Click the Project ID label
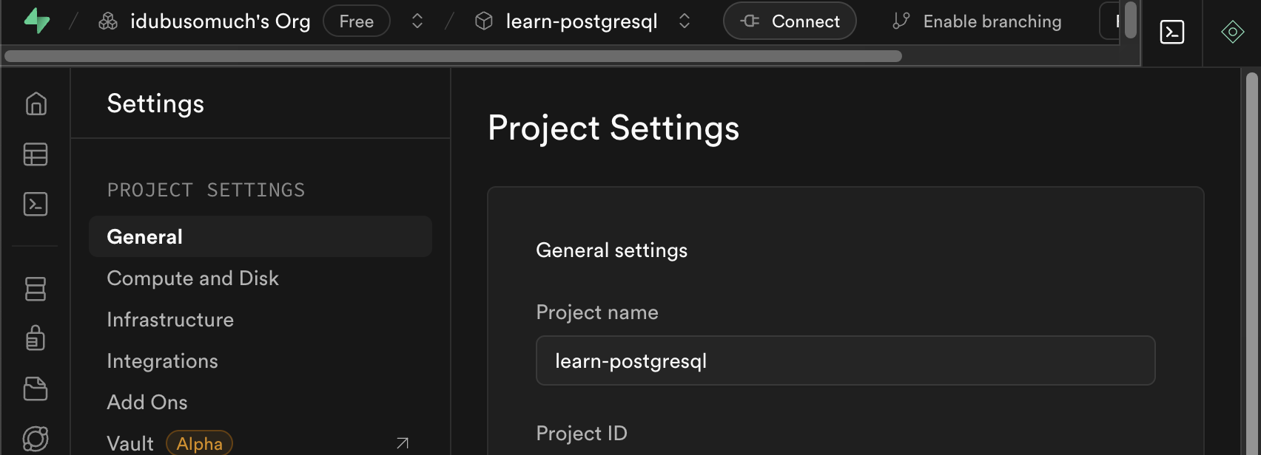1261x455 pixels. click(x=582, y=433)
